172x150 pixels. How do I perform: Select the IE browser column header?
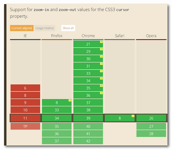[25, 36]
